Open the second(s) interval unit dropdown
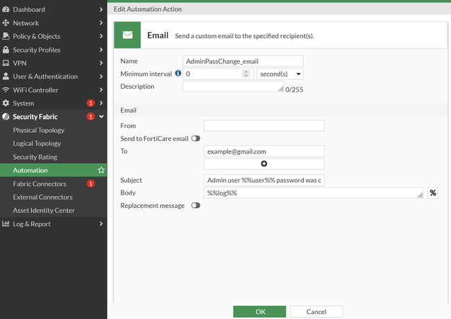This screenshot has width=451, height=319. tap(280, 74)
